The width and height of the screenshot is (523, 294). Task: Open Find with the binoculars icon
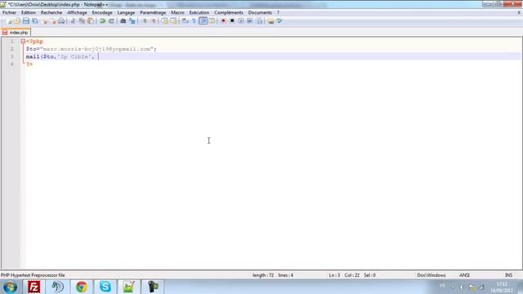tap(123, 21)
